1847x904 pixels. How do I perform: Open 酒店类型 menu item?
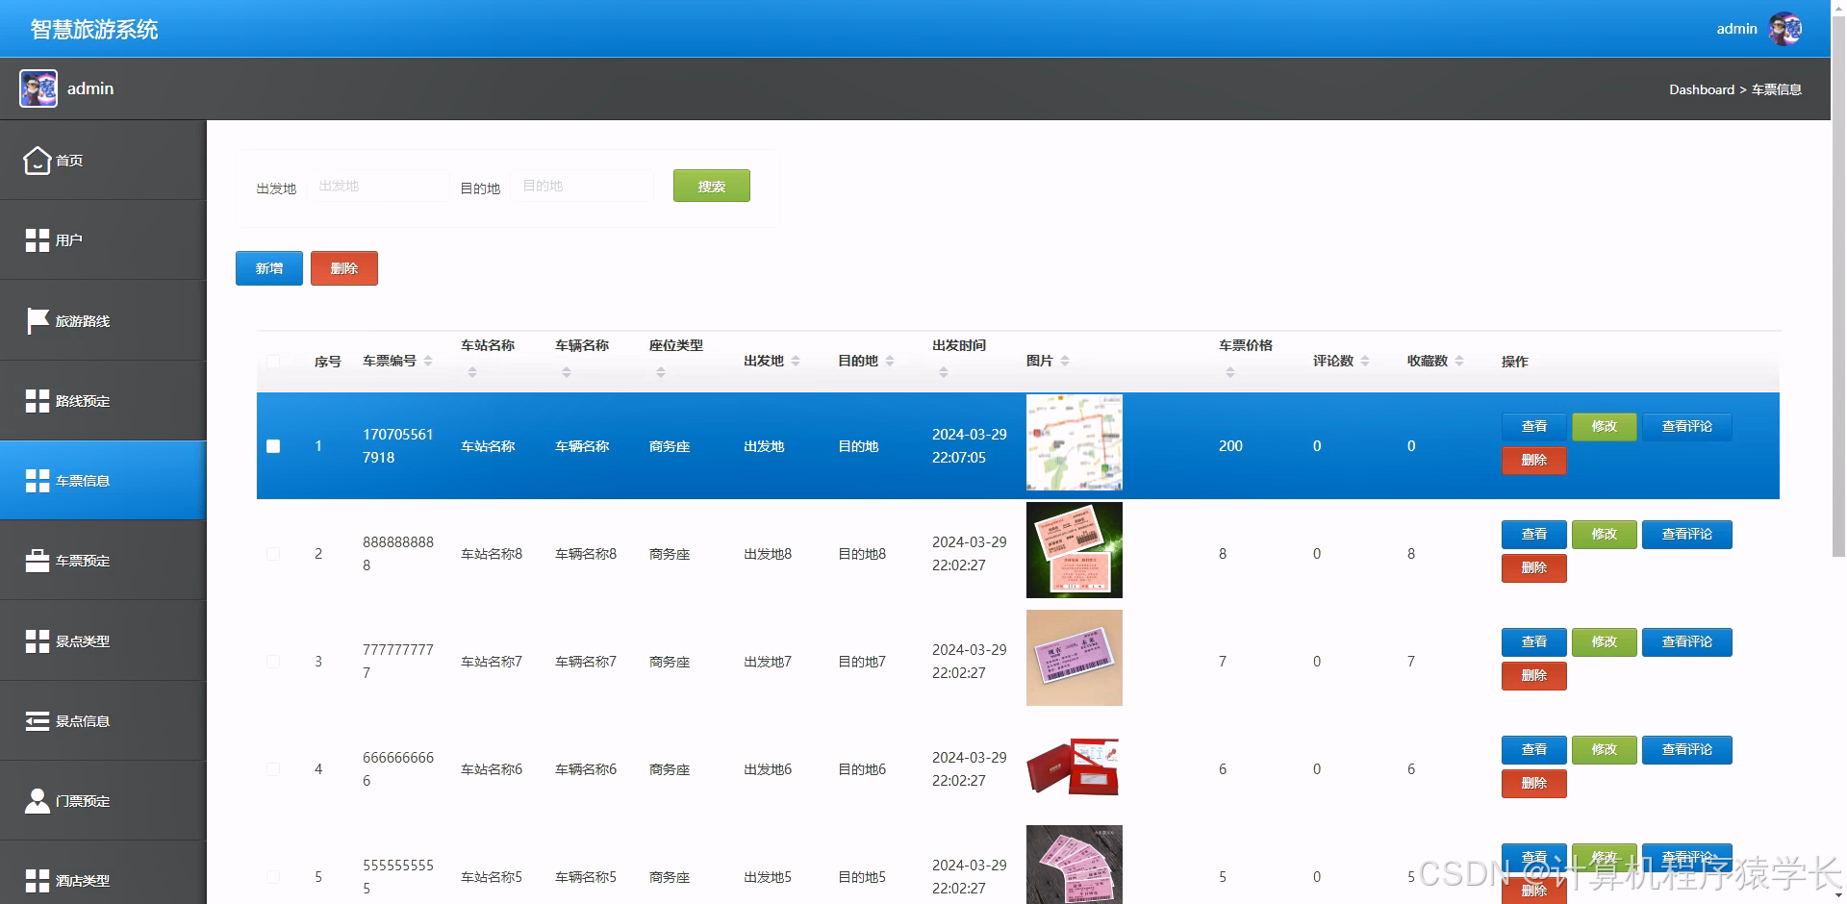103,873
